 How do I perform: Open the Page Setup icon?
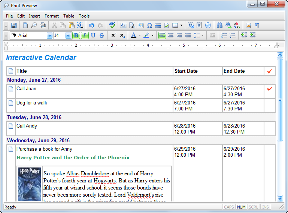point(25,25)
